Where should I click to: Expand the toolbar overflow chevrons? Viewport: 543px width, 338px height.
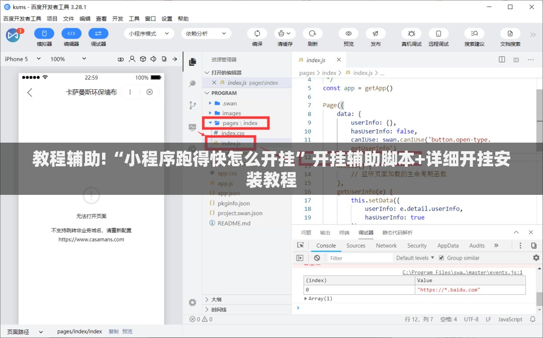coord(532,34)
